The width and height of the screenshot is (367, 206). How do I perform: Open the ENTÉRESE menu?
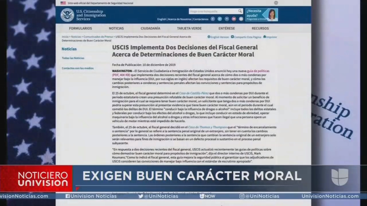click(x=227, y=28)
